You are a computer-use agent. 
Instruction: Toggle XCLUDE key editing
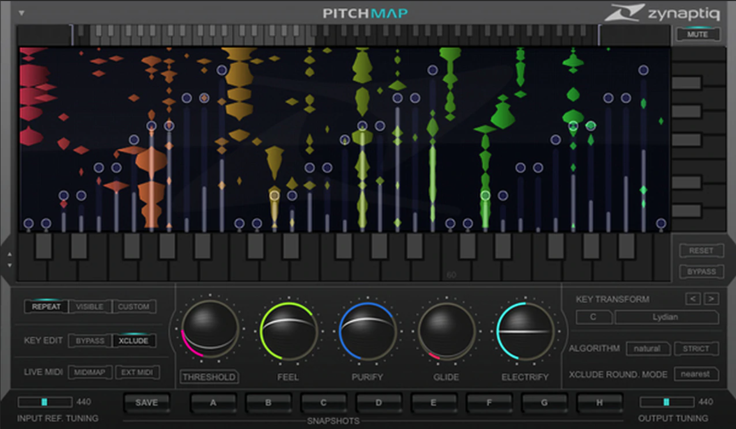(x=133, y=340)
